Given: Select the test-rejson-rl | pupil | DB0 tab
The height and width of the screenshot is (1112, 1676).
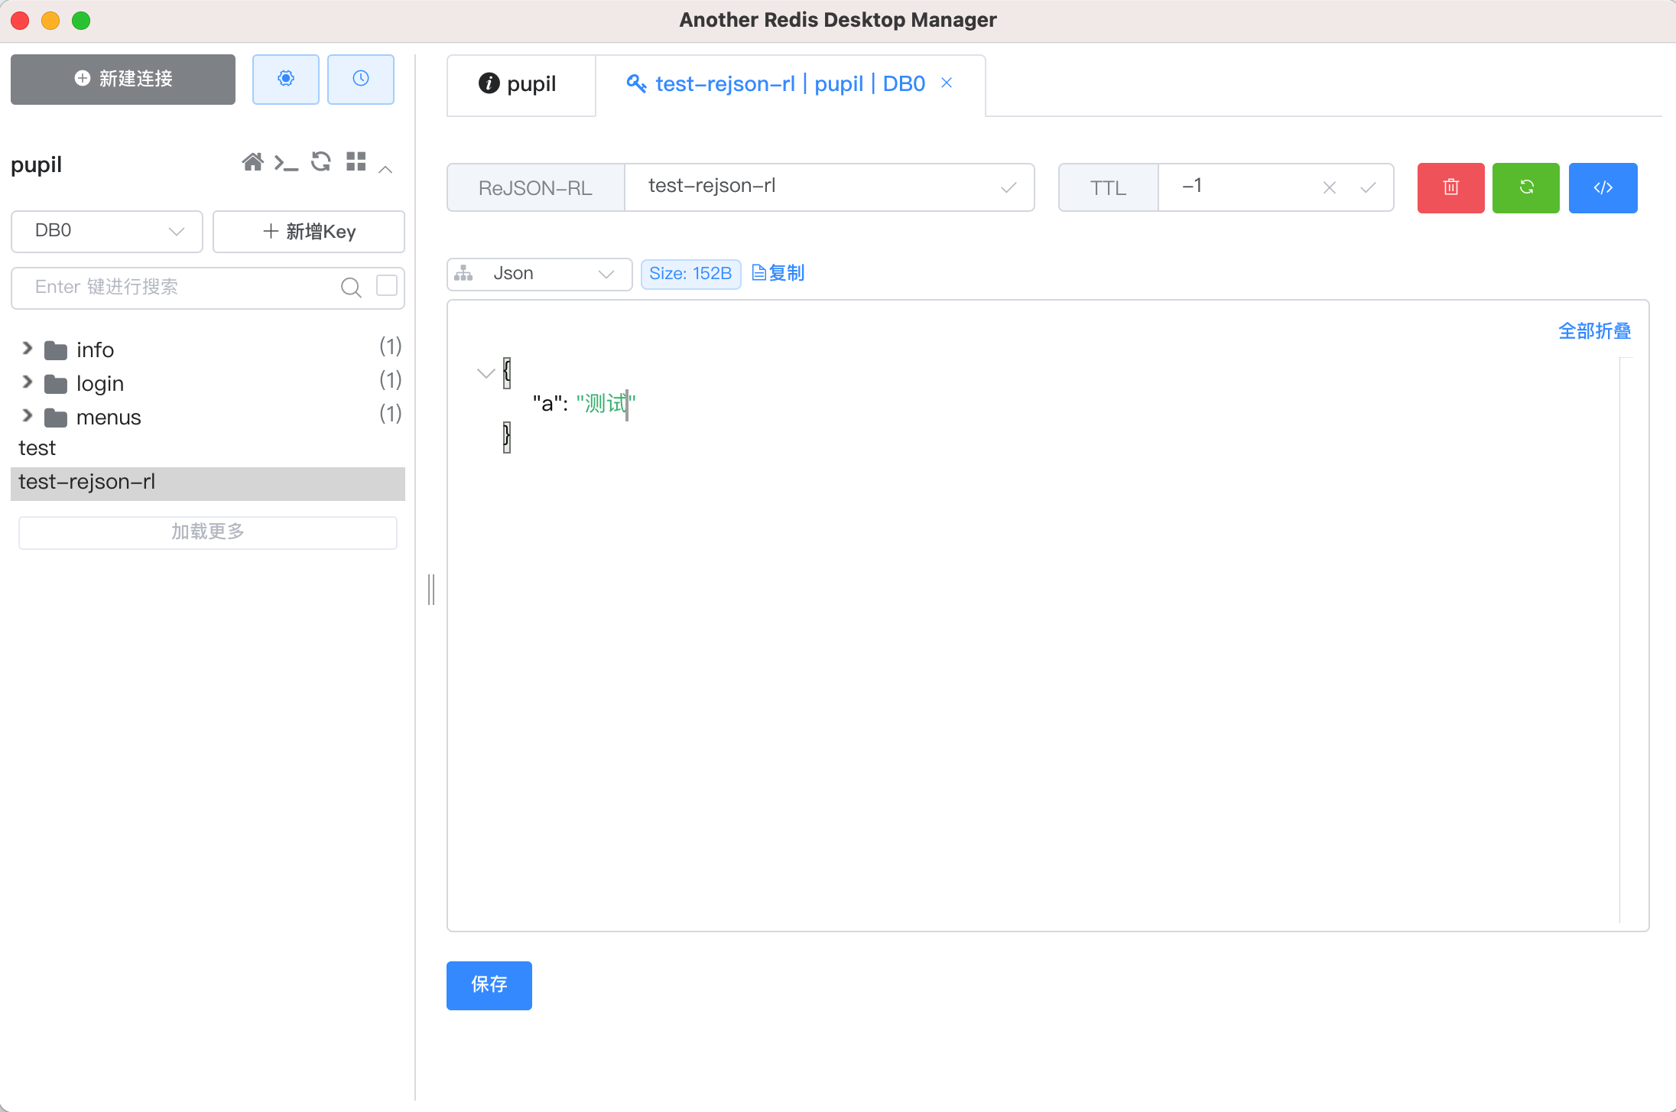Looking at the screenshot, I should [x=791, y=85].
